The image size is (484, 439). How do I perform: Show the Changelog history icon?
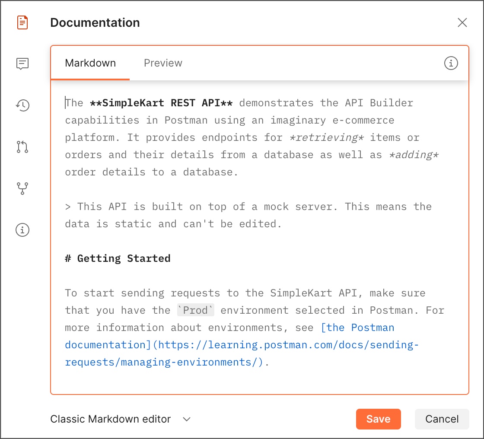tap(22, 105)
